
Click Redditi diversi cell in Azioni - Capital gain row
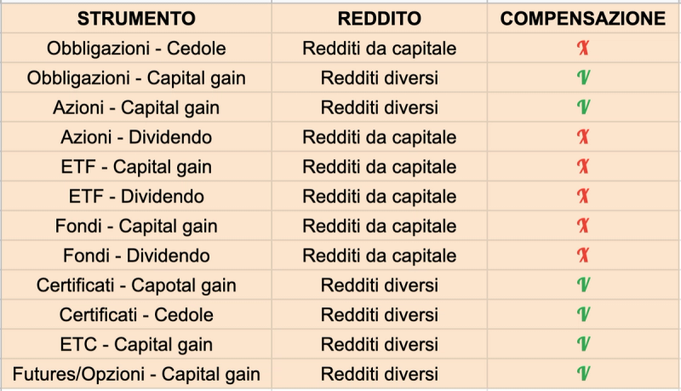(379, 107)
